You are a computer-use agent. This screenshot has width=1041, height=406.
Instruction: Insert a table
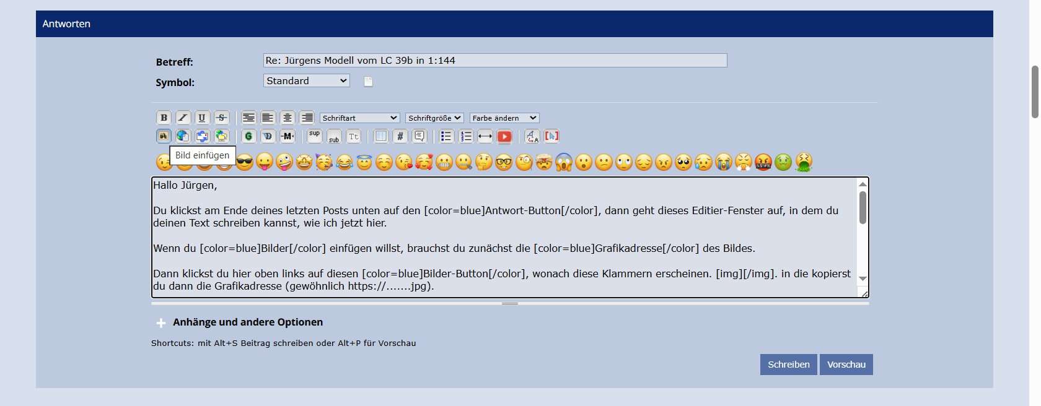coord(381,136)
